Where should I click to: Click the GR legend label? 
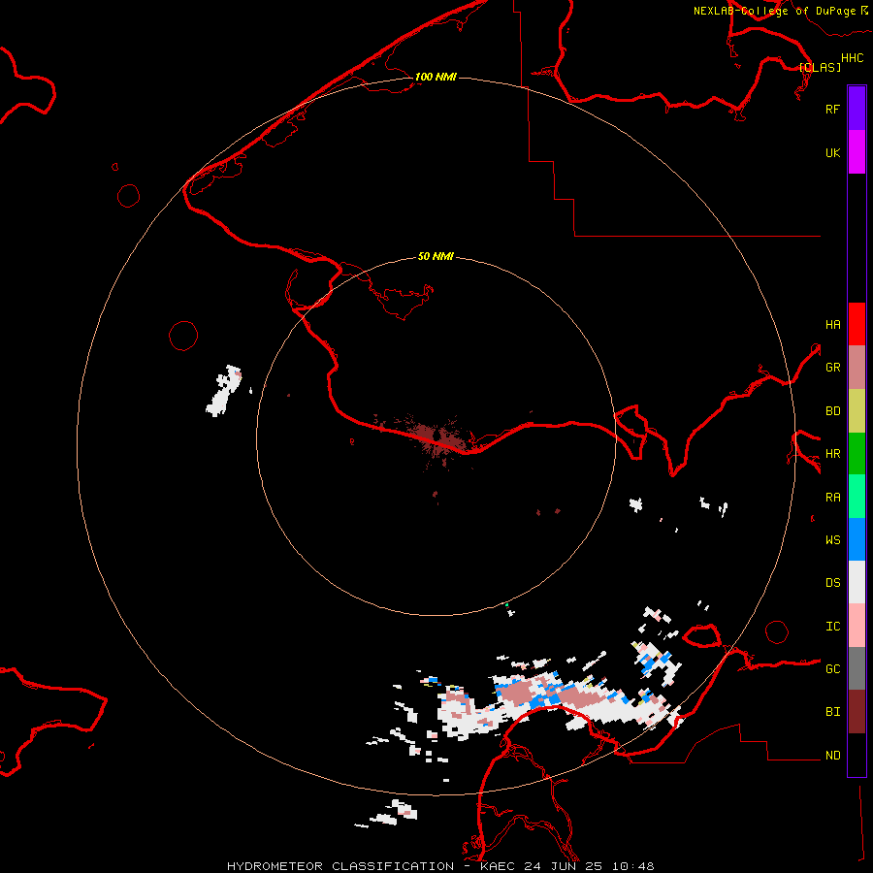click(x=832, y=368)
